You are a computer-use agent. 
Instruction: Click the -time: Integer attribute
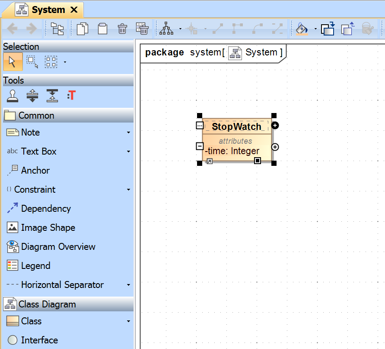[x=232, y=151]
